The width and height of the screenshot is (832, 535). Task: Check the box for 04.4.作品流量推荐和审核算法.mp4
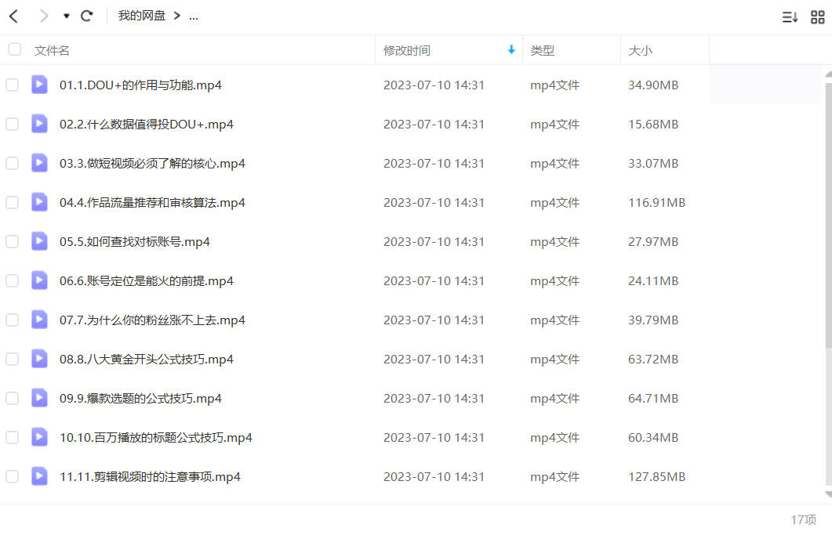(x=13, y=203)
